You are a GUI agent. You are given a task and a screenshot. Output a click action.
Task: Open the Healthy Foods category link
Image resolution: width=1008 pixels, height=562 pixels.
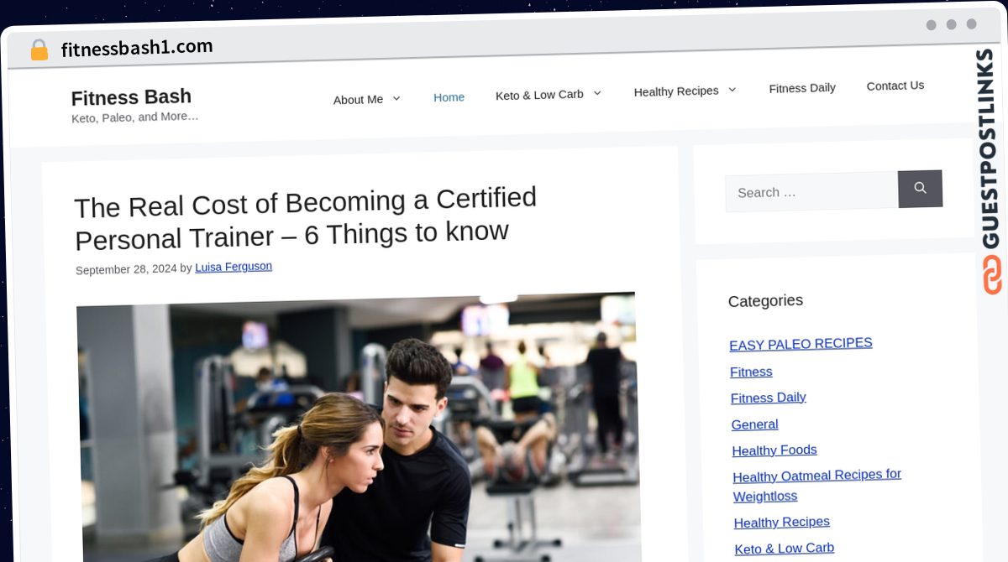click(x=774, y=450)
